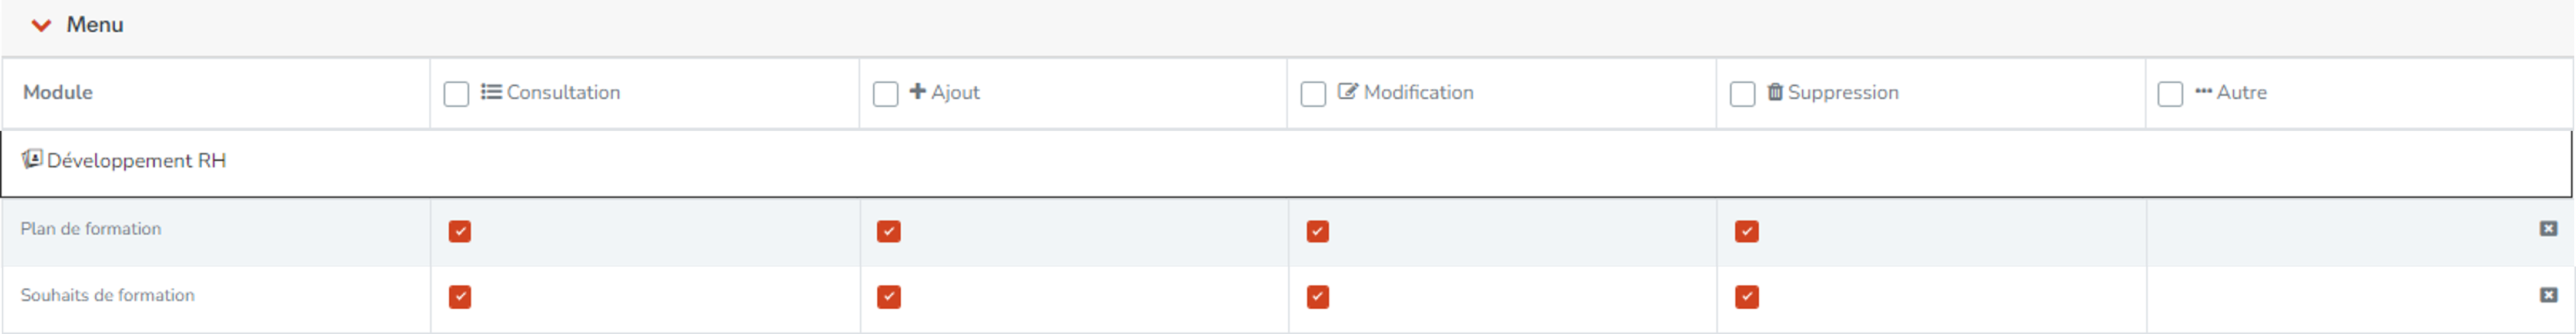Check the Suppression header checkbox
Viewport: 2576px width, 334px height.
pyautogui.click(x=1742, y=94)
